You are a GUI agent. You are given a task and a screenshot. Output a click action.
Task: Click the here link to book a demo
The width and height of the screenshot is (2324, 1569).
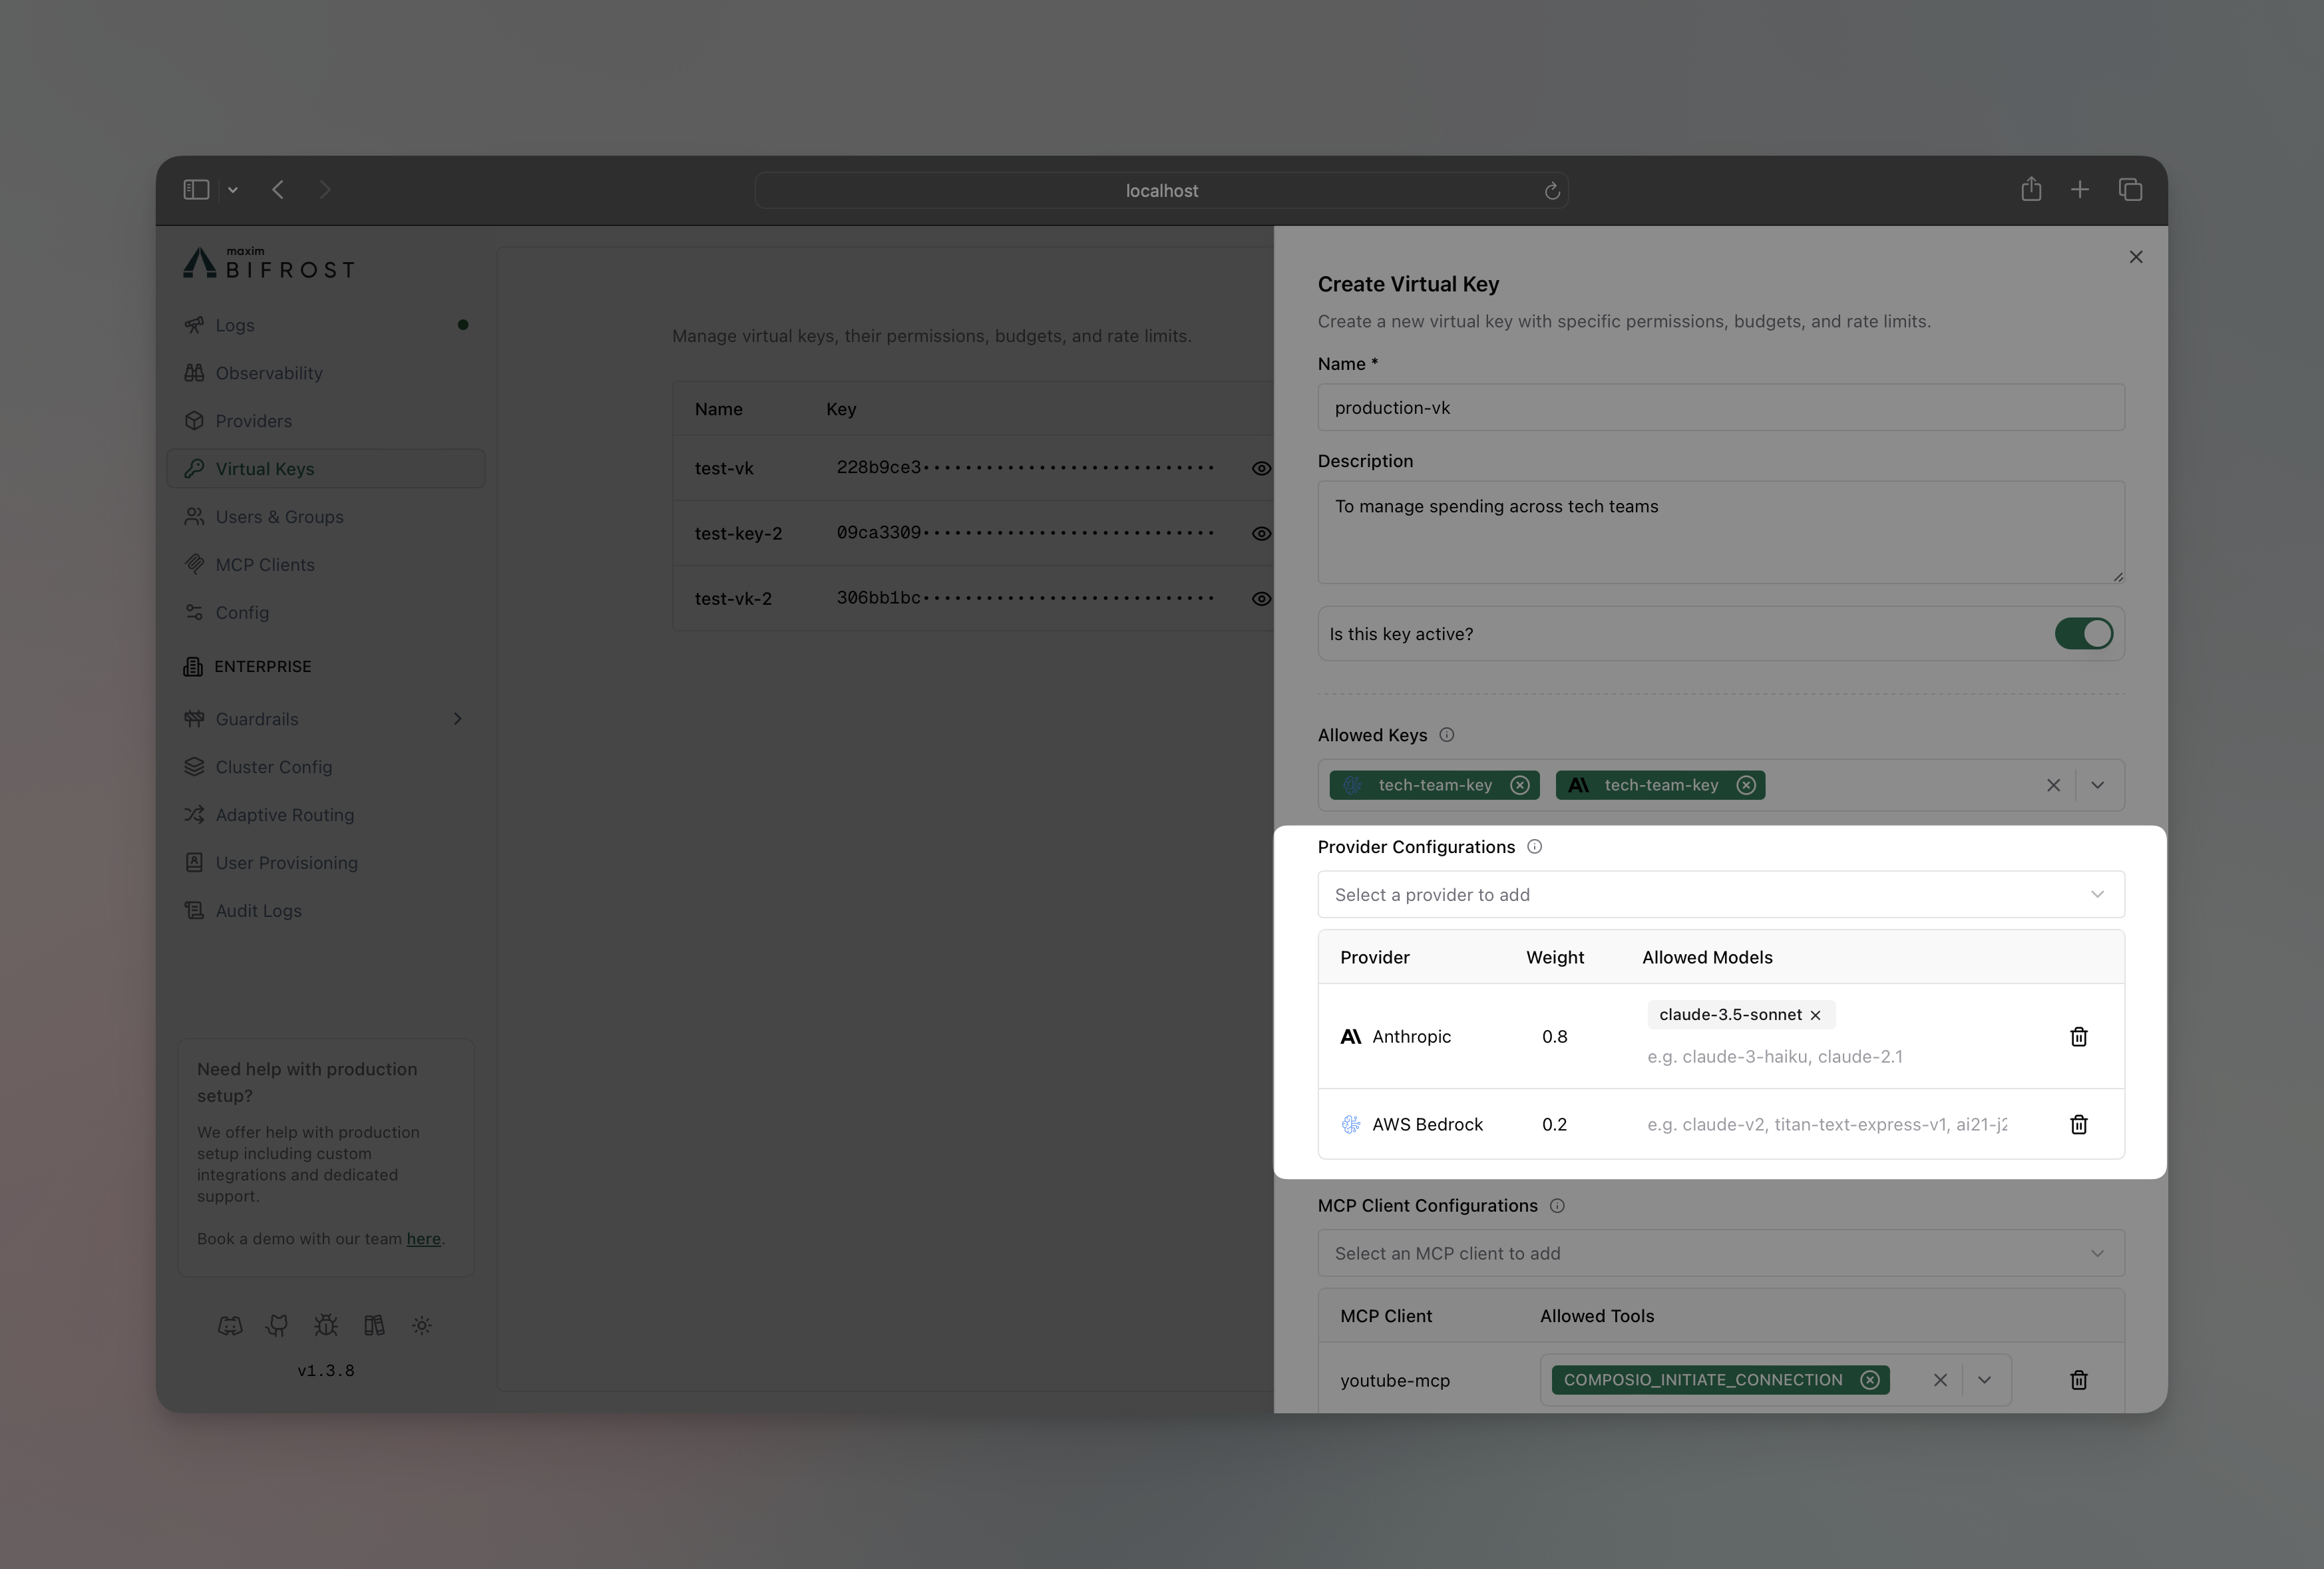click(x=424, y=1239)
